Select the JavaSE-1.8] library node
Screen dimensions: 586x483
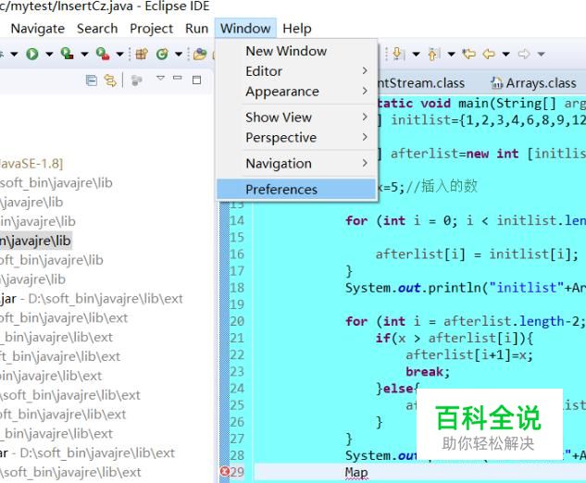31,164
